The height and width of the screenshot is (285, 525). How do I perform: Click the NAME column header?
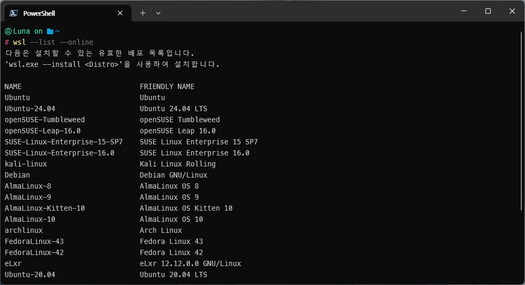(13, 86)
